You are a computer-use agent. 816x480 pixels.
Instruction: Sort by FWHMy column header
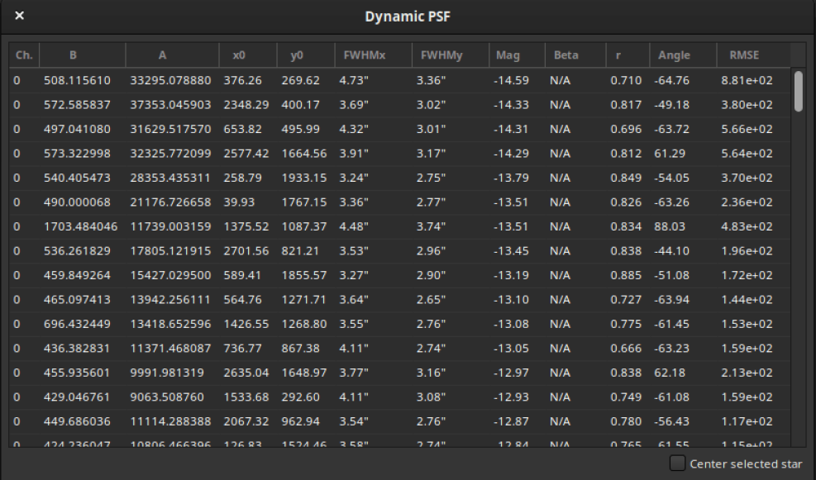coord(450,55)
